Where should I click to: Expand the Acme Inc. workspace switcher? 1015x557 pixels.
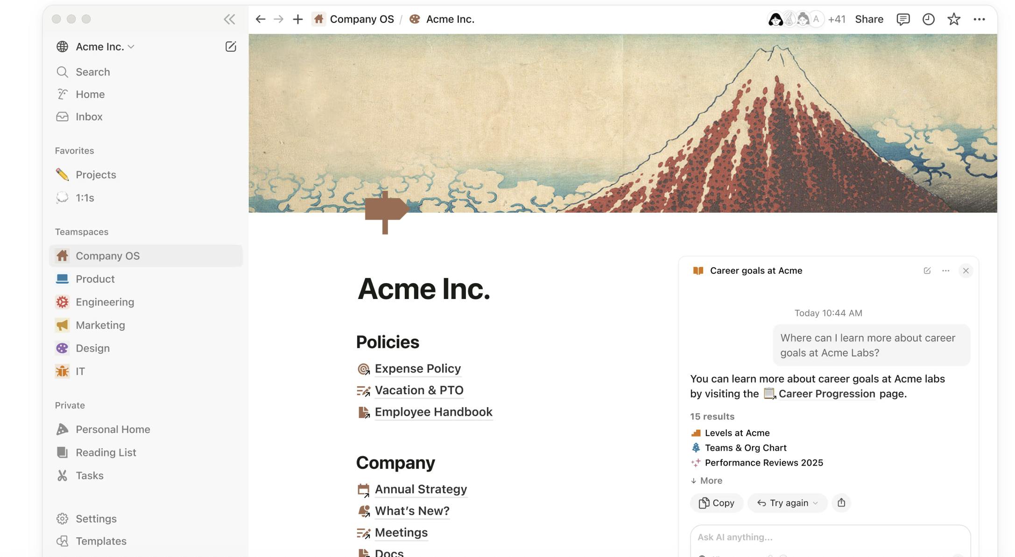click(x=105, y=47)
